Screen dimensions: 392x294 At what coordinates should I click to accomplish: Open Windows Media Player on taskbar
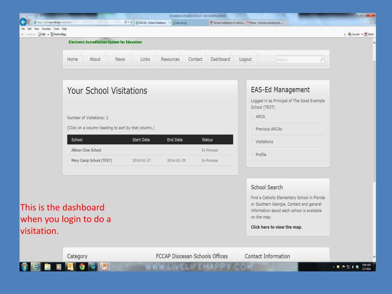59,267
